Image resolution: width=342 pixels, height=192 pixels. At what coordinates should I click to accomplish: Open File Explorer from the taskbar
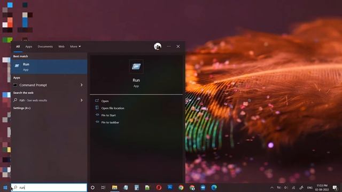click(x=114, y=187)
